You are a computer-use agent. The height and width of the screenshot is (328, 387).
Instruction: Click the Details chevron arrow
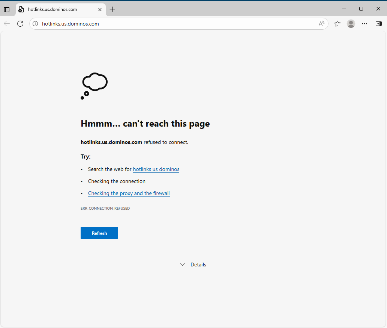pyautogui.click(x=183, y=265)
